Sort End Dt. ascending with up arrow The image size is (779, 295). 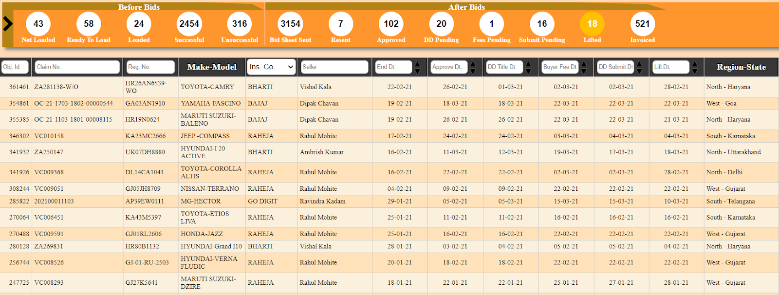click(x=417, y=64)
